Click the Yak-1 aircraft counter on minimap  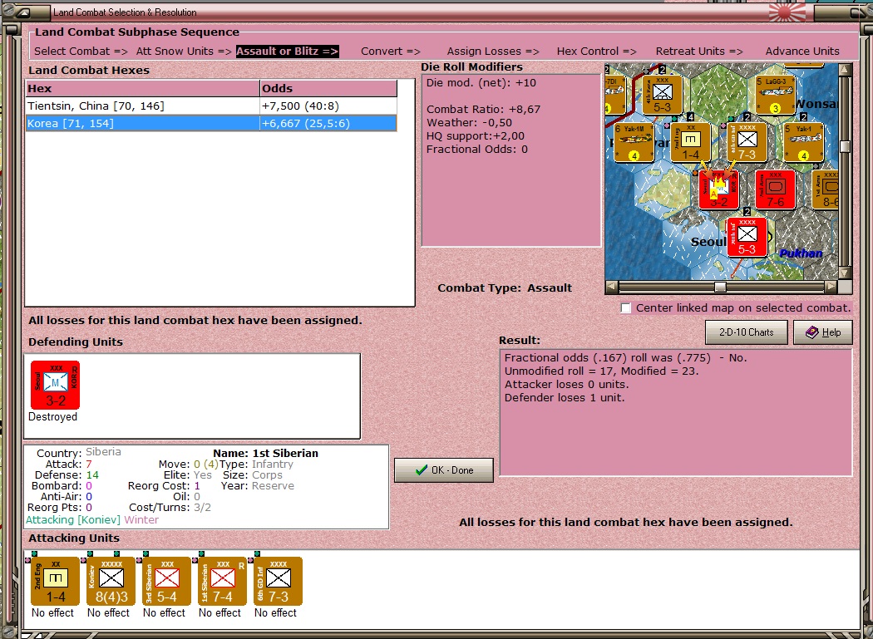click(803, 142)
